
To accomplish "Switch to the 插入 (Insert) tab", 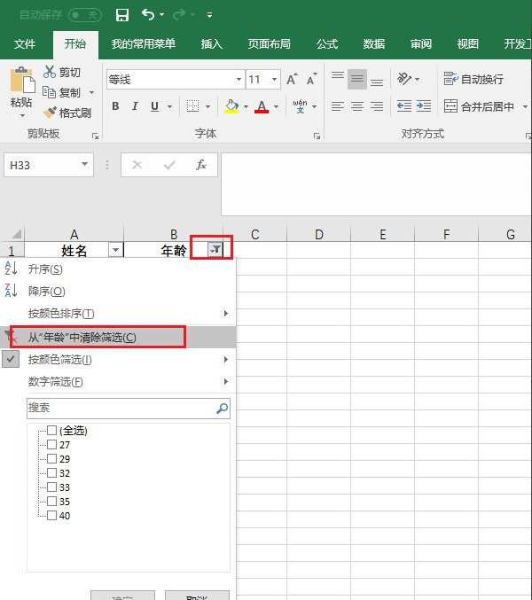I will click(x=212, y=44).
